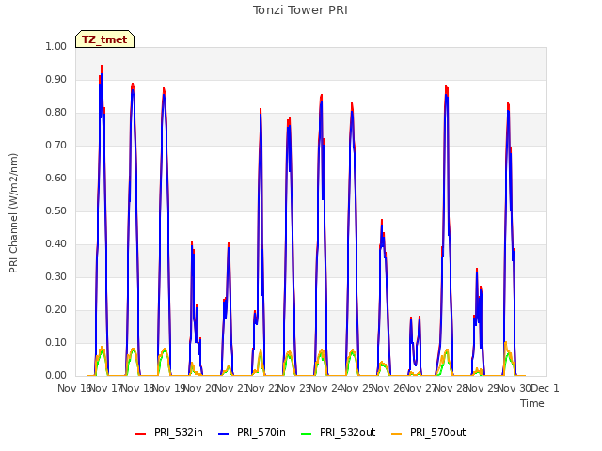Click the 0.10 y-axis tick label
The image size is (602, 451).
coord(56,342)
